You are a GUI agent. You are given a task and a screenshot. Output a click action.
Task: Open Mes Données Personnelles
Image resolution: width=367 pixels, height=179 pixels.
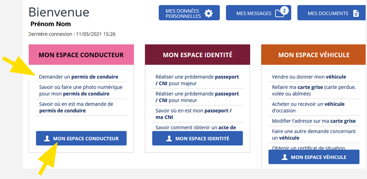(189, 13)
